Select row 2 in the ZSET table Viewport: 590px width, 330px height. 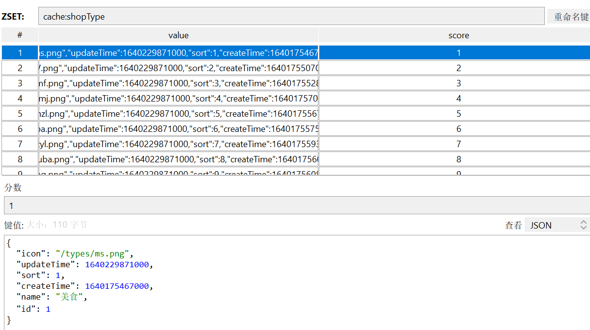pos(296,68)
